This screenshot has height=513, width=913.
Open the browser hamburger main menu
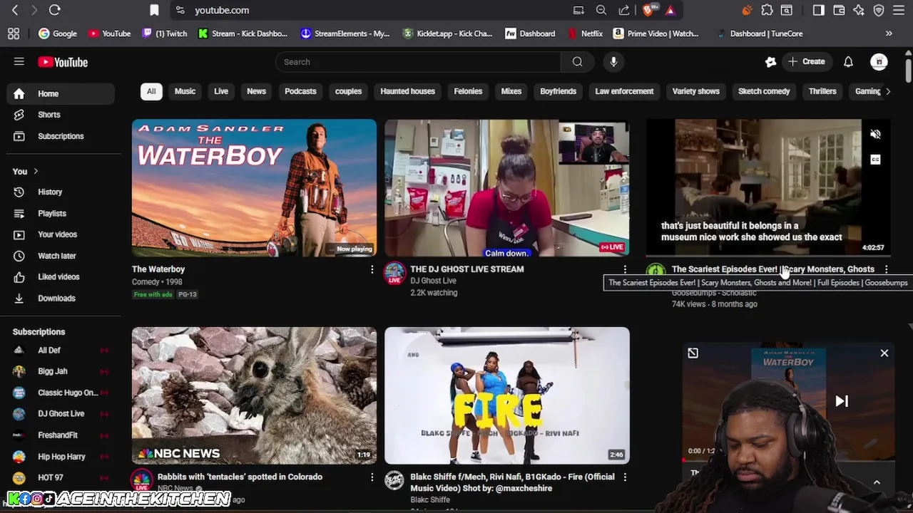(x=899, y=10)
